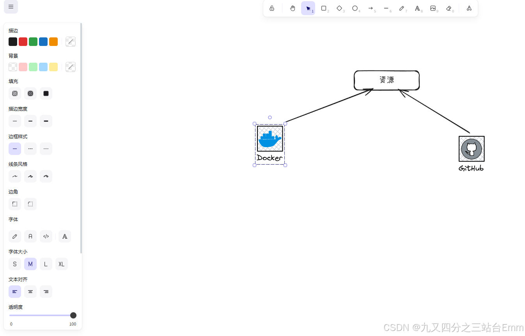Screen dimensions: 525x336
Task: Set bold stroke width
Action: coord(30,121)
